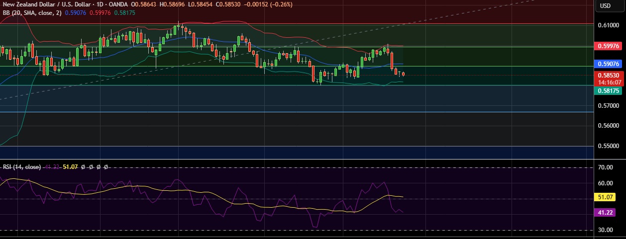Viewport: 626px width, 239px height.
Task: Click the blue 0.59076 price axis label
Action: click(x=609, y=64)
